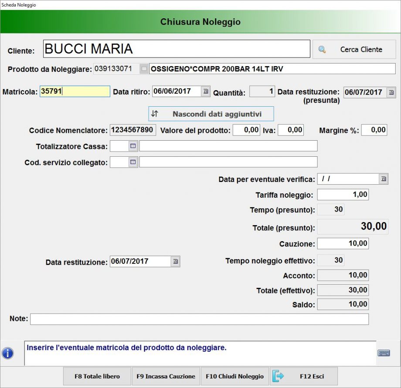Open calendar for Data per eventuale verifica
The image size is (401, 388).
coord(383,179)
